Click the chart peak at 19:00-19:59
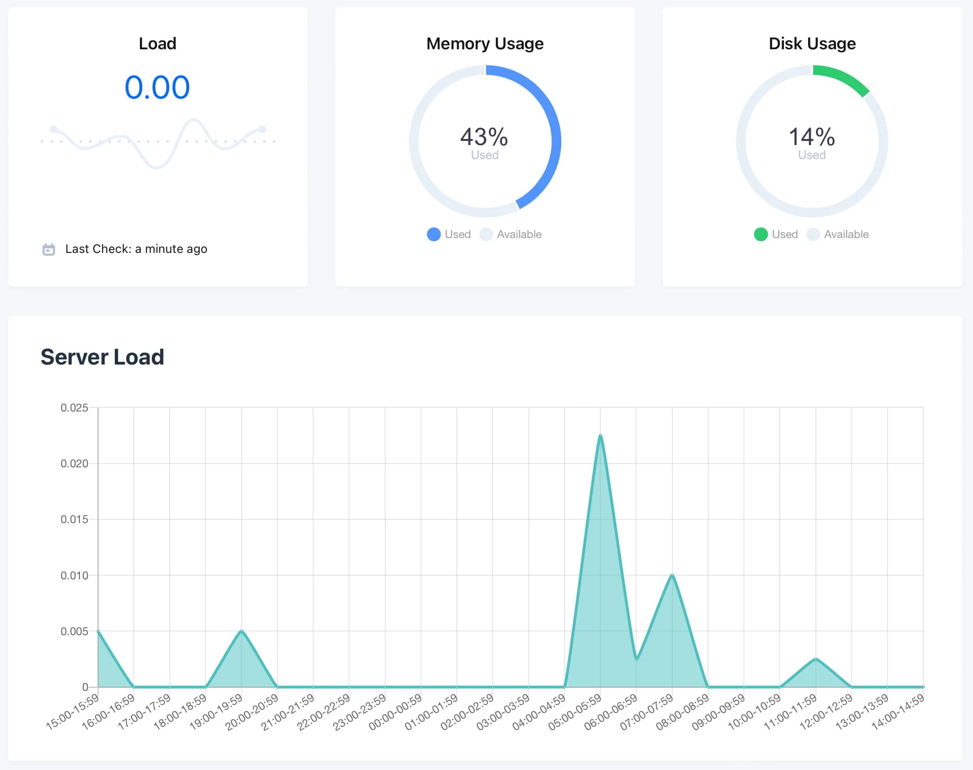The height and width of the screenshot is (770, 973). [x=242, y=631]
